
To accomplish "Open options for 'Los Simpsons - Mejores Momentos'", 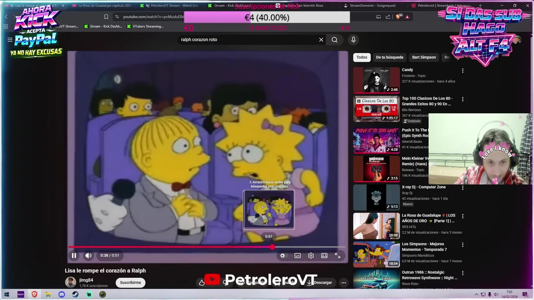I will 463,245.
